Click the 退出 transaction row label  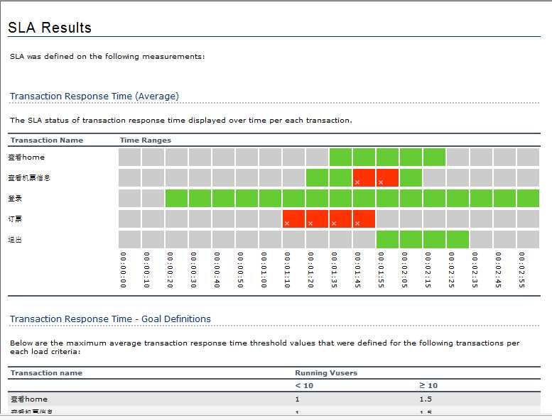pos(15,240)
